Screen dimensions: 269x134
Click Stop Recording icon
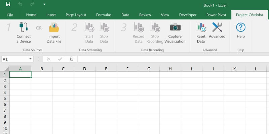coord(155,27)
